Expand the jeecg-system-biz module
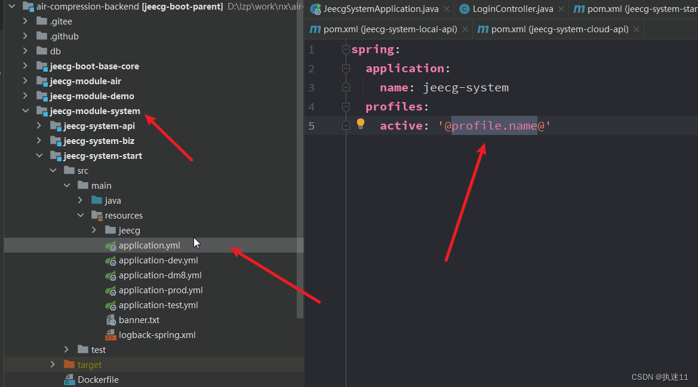698x387 pixels. click(x=39, y=140)
